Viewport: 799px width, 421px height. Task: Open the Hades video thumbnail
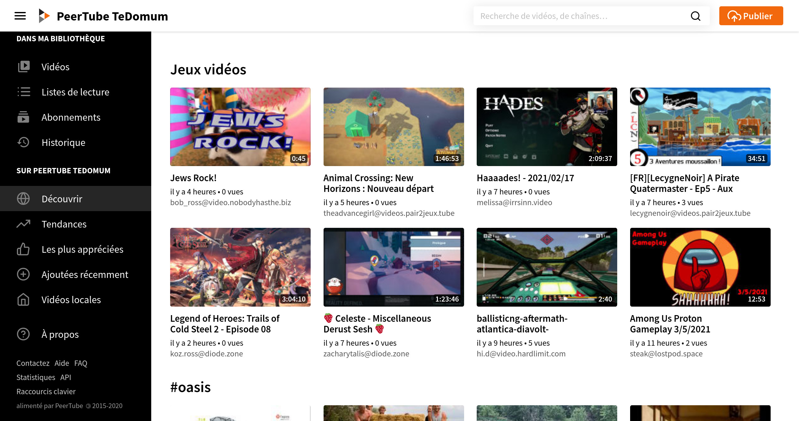[x=547, y=127]
